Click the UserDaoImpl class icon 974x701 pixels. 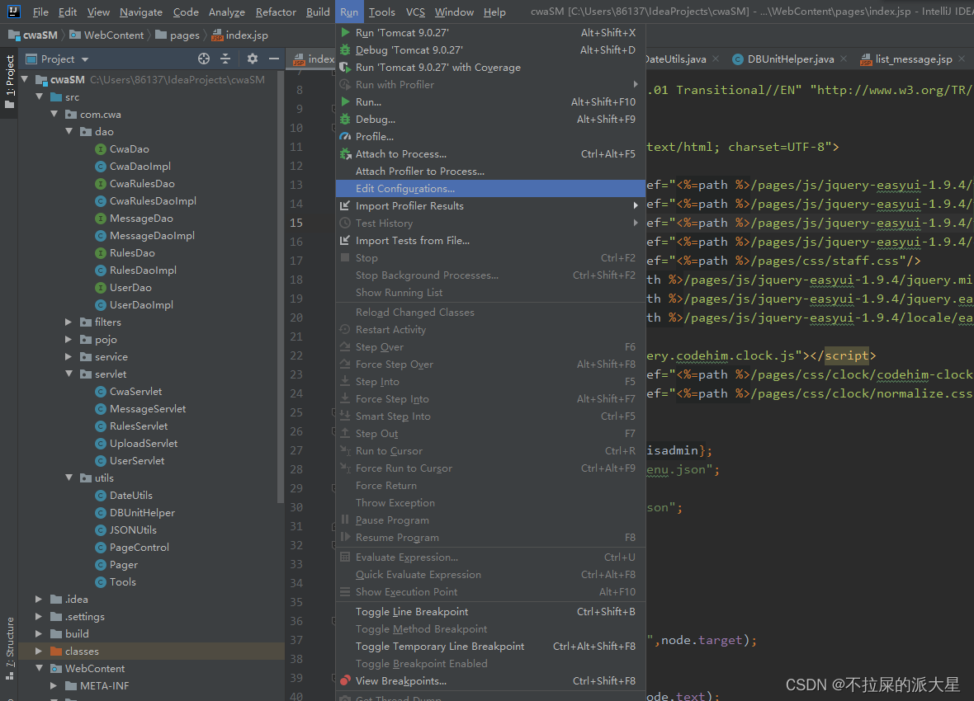point(100,305)
